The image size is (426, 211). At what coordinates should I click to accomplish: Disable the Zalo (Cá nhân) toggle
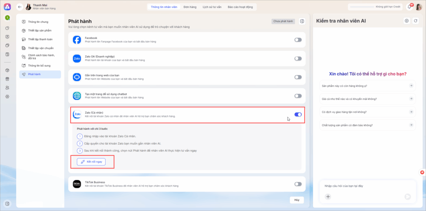click(298, 114)
